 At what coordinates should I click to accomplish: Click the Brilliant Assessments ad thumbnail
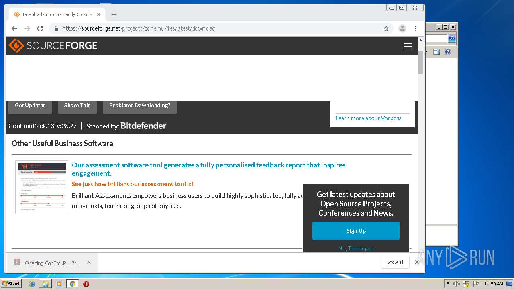[42, 187]
